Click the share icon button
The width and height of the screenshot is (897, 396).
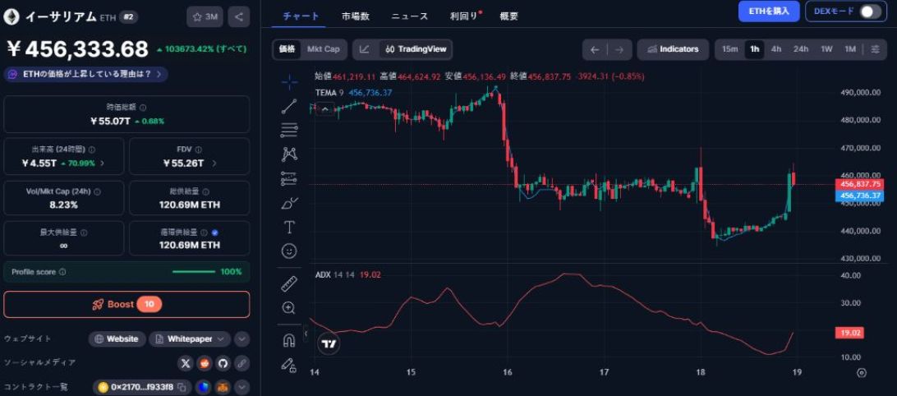[239, 16]
